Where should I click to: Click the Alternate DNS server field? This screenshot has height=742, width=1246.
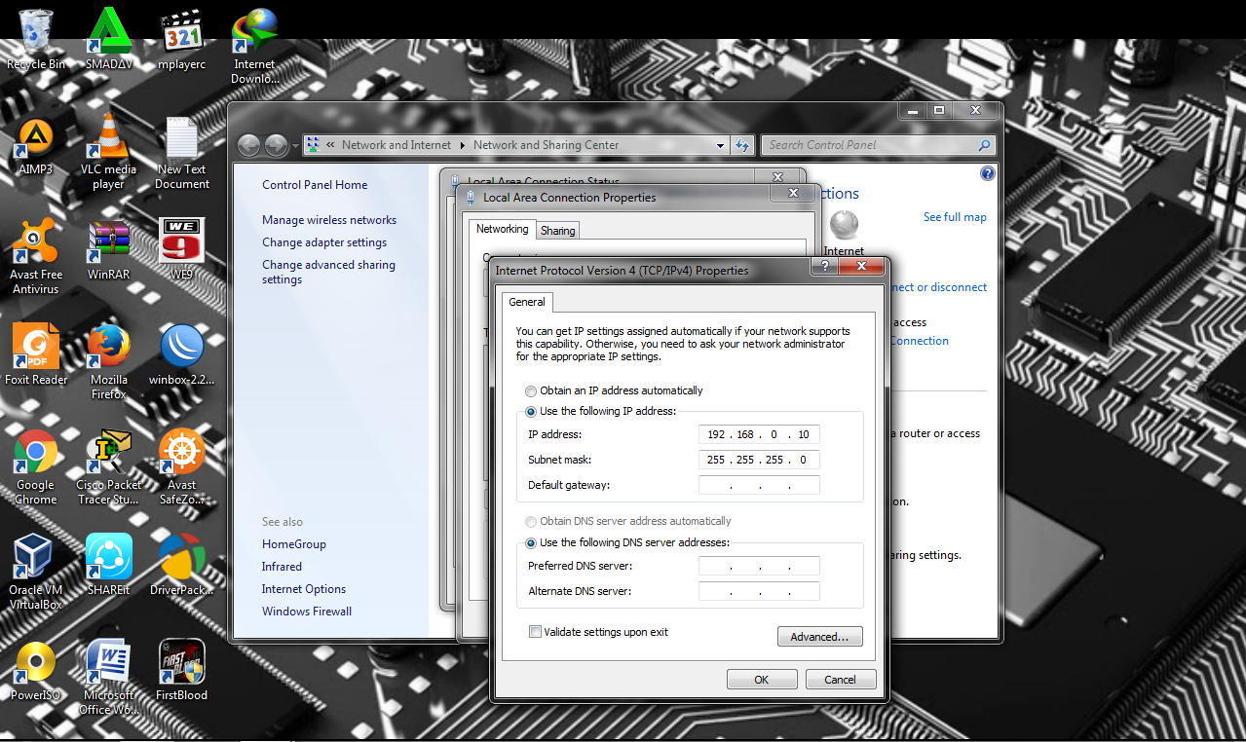[759, 591]
